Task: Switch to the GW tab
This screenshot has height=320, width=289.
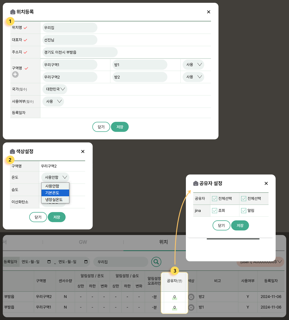Action: click(83, 242)
